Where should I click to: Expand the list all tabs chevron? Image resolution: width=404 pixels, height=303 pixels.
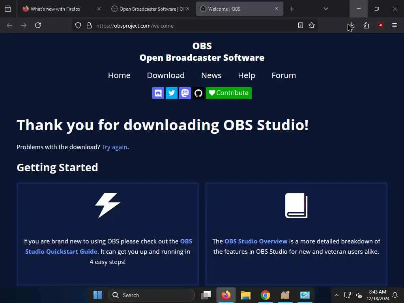pyautogui.click(x=325, y=9)
